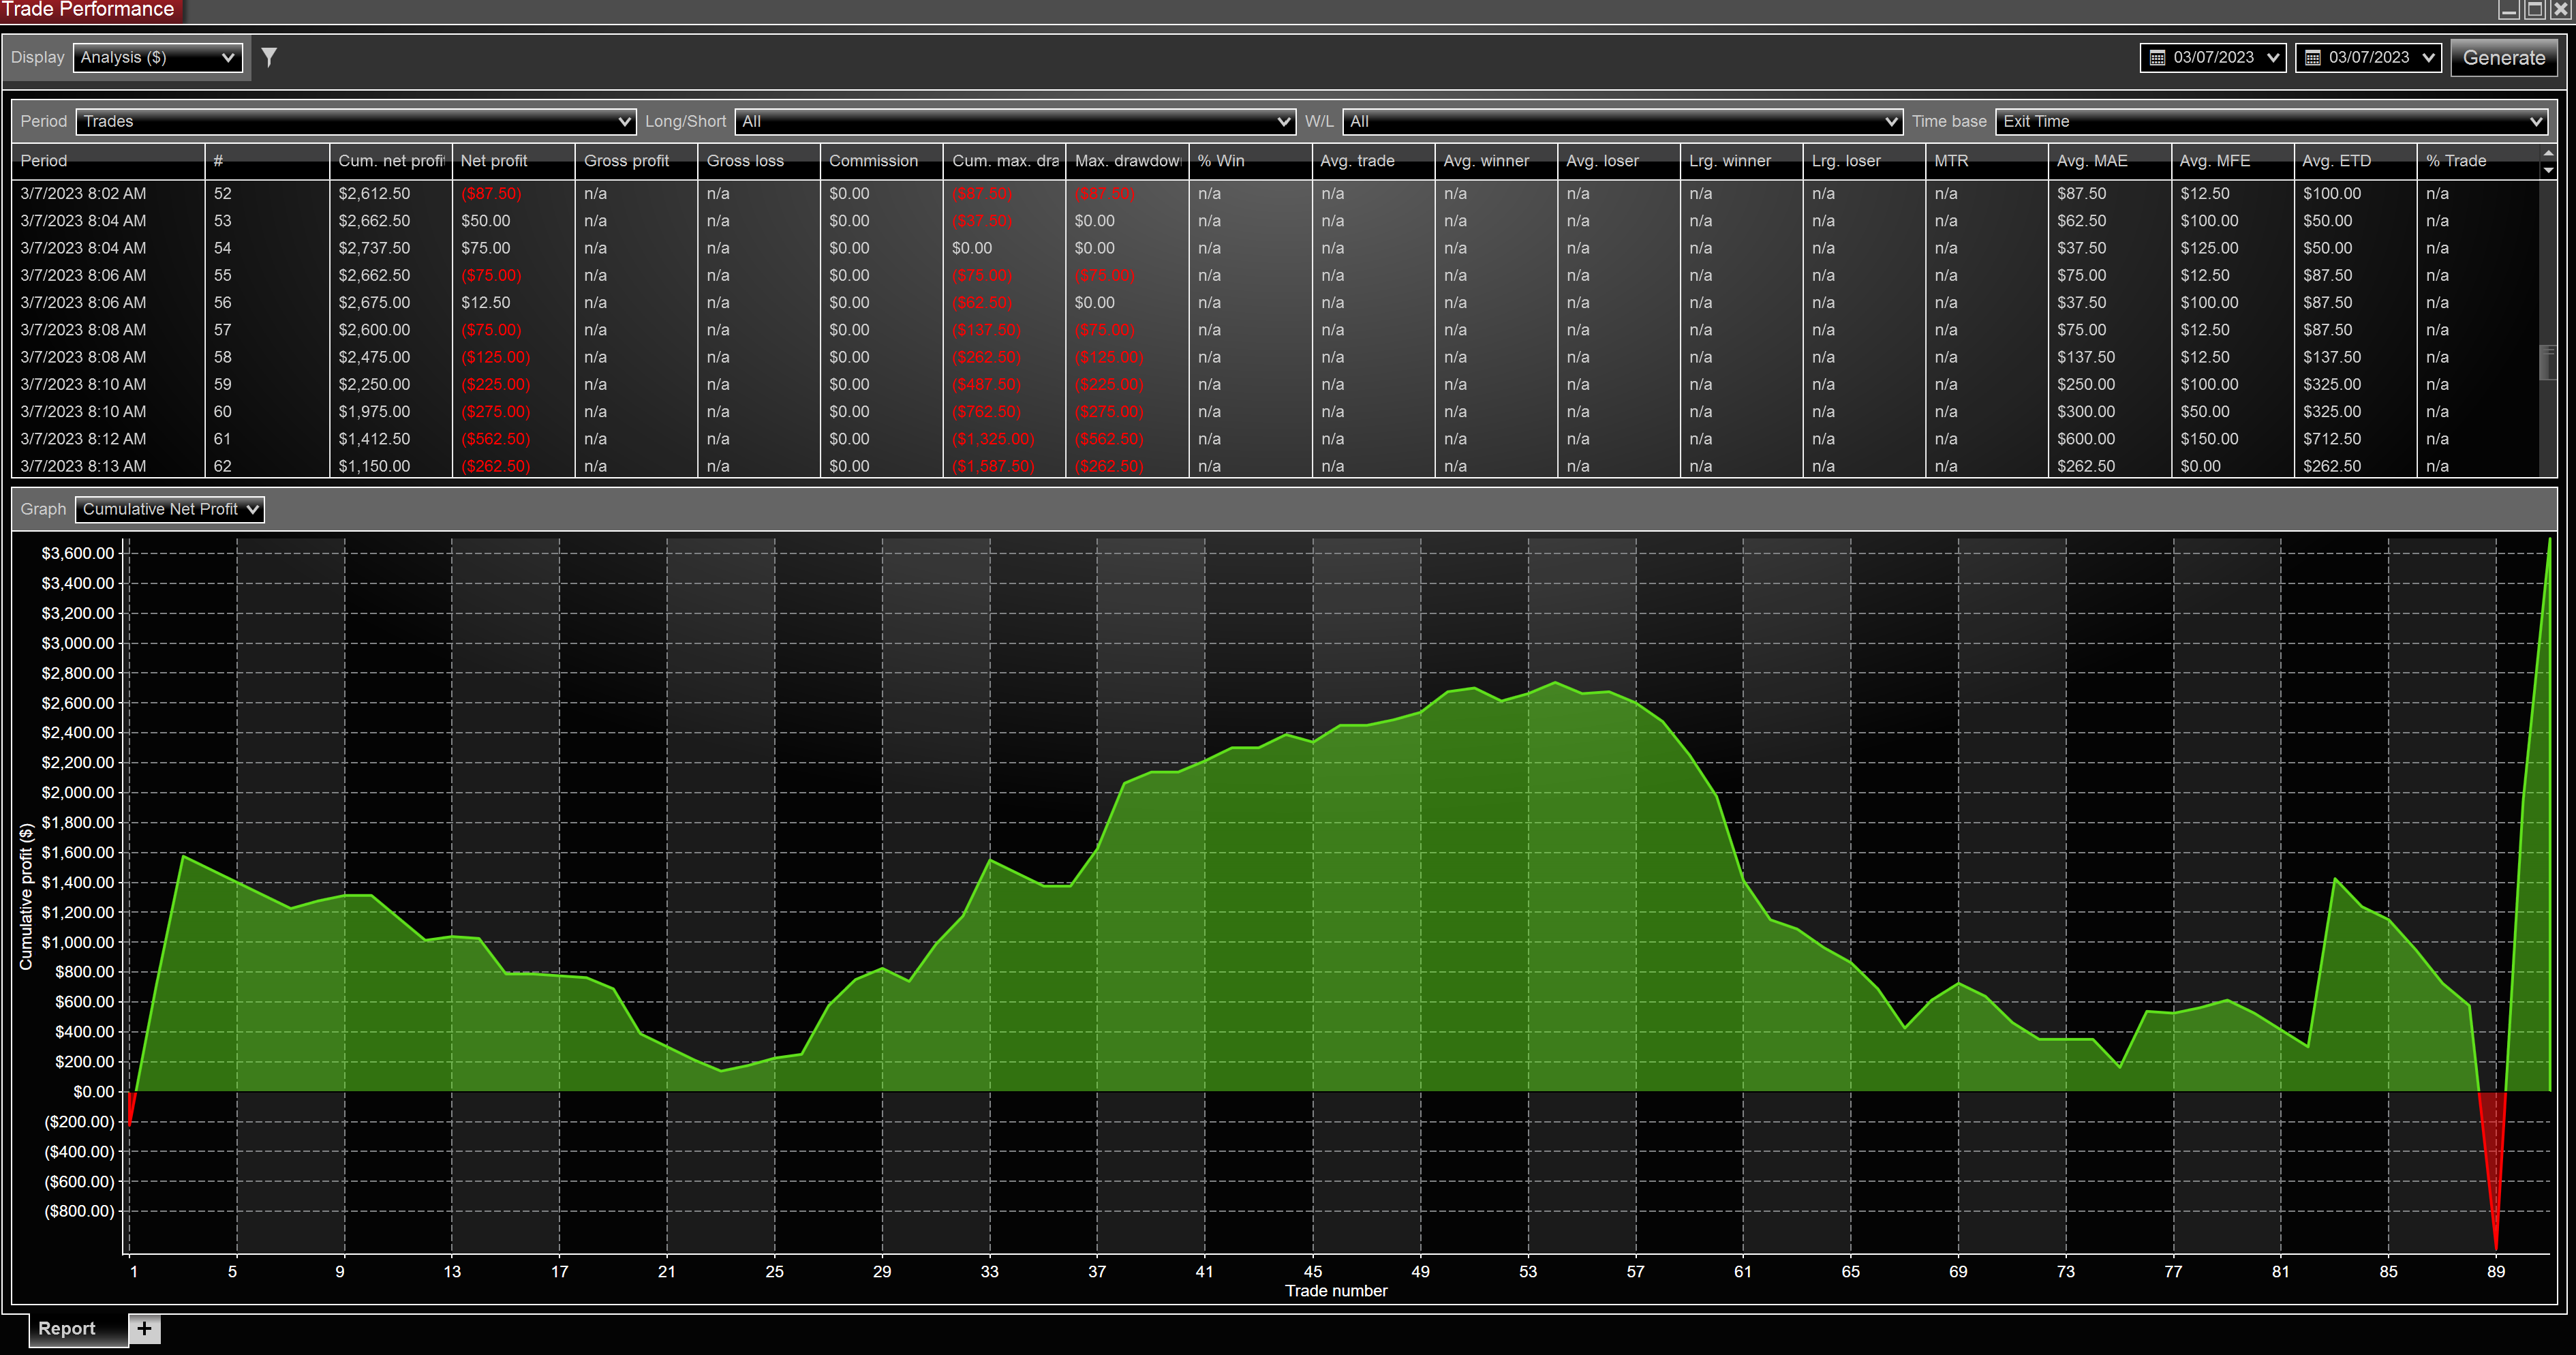Click the $1,975.00 cumulative net profit cell
Viewport: 2576px width, 1355px height.
(390, 411)
